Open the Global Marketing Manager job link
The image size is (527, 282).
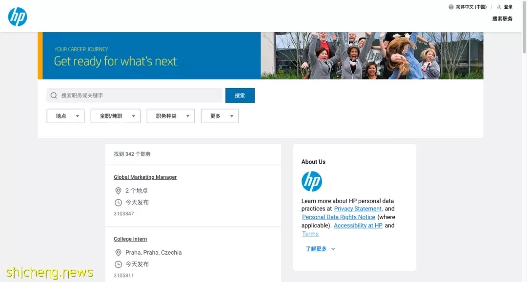pos(145,177)
